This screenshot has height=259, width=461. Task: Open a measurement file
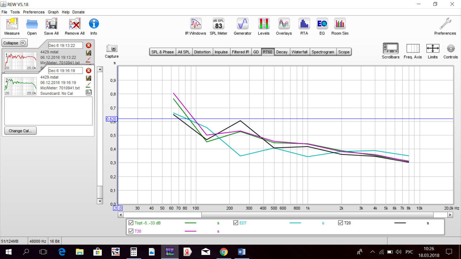(32, 26)
